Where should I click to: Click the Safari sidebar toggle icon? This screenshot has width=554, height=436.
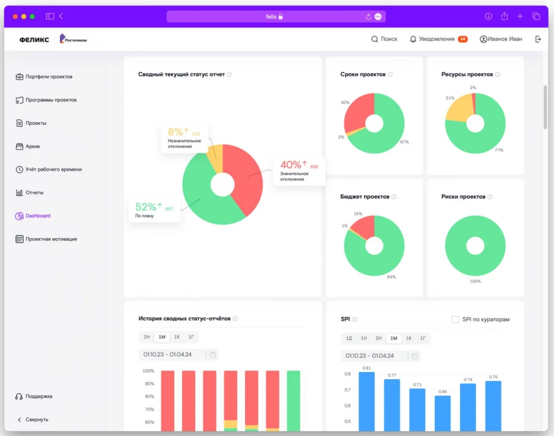(x=50, y=17)
